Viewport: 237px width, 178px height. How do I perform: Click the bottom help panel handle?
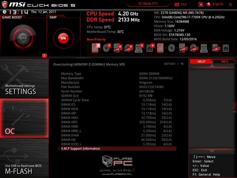click(x=212, y=151)
